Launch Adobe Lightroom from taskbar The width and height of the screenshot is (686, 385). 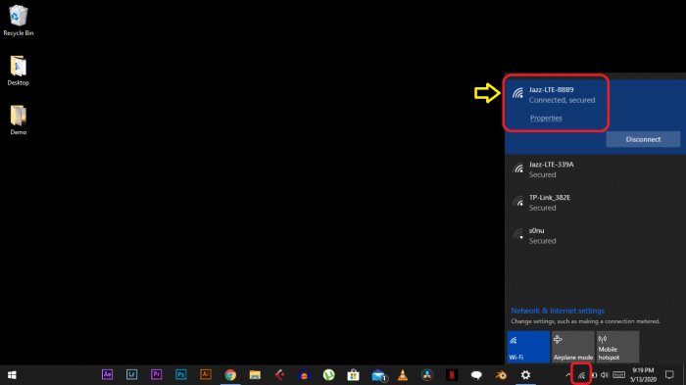tap(131, 375)
